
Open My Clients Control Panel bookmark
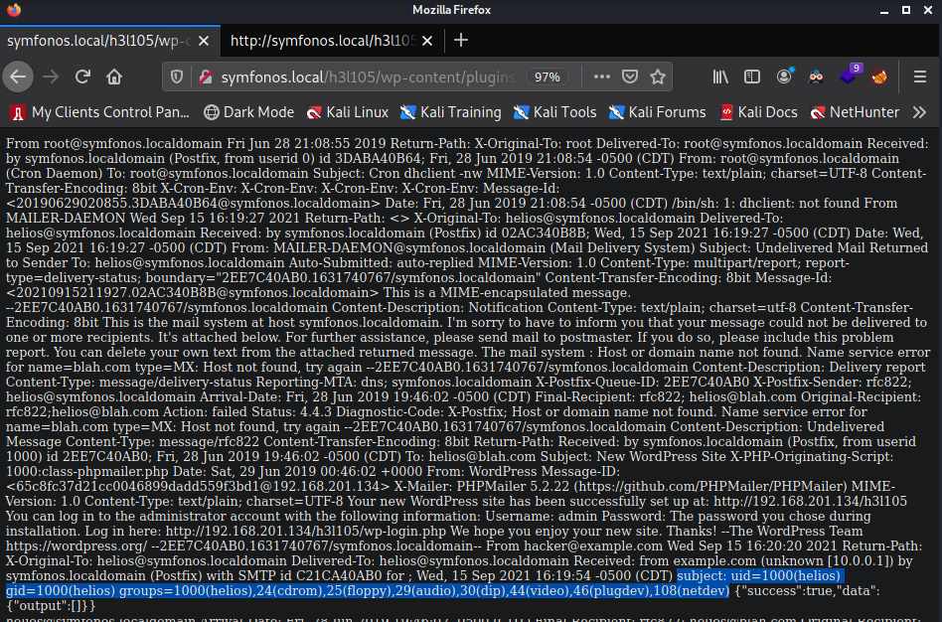pyautogui.click(x=100, y=112)
